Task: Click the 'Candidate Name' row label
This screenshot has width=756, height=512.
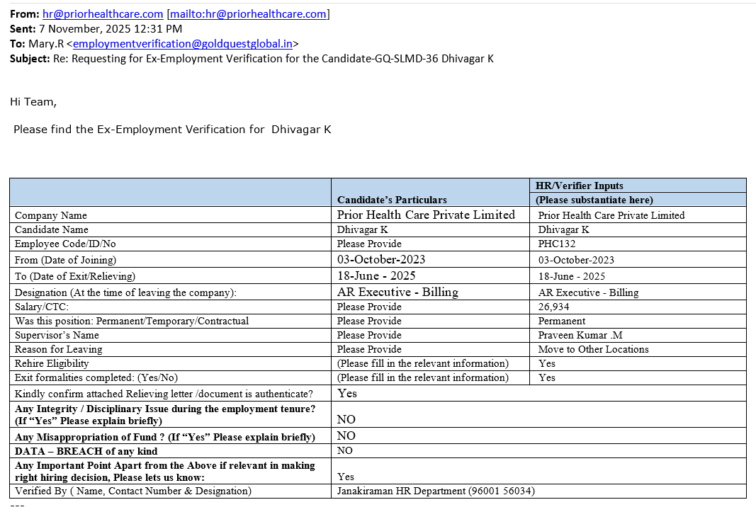Action: tap(52, 229)
